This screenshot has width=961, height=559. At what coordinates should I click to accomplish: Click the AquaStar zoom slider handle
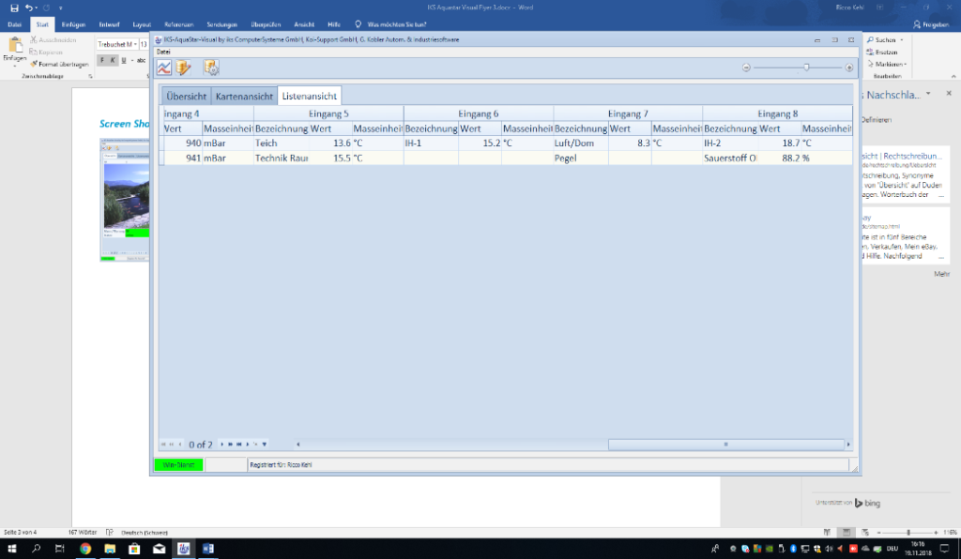pyautogui.click(x=806, y=68)
